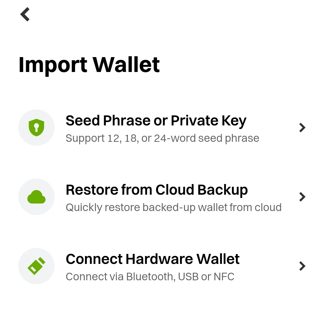Pick the Connect Hardware Wallet title

click(152, 259)
